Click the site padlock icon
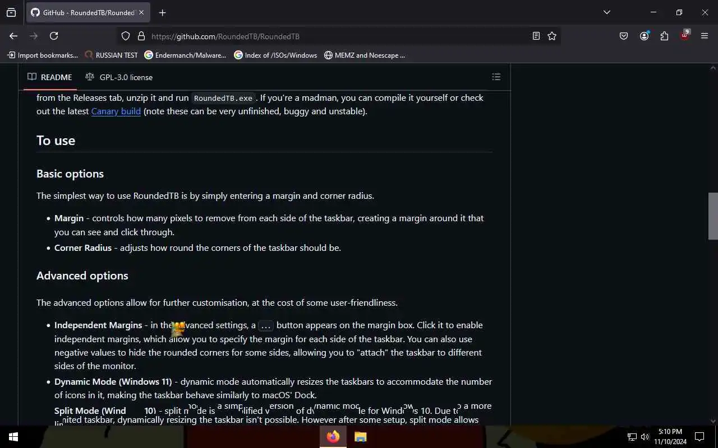The image size is (718, 448). click(141, 36)
